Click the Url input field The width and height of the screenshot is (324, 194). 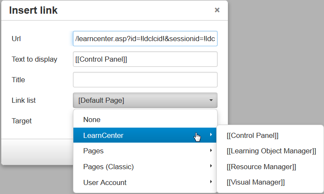[x=145, y=39]
